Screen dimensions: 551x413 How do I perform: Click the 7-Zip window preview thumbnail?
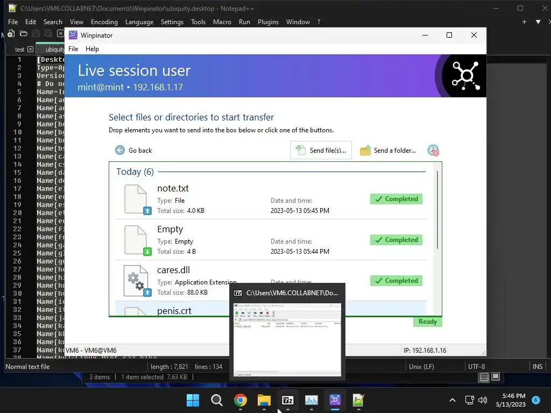(x=287, y=340)
